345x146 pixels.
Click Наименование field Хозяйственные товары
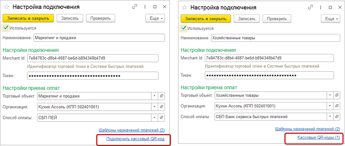coord(275,38)
